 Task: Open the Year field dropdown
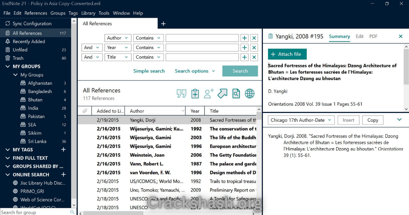coord(118,47)
